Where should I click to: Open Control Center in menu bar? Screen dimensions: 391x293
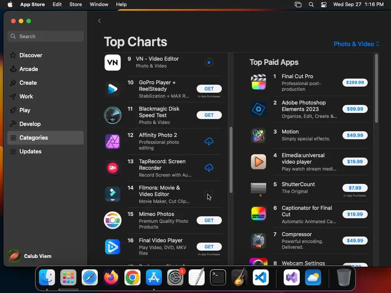(x=324, y=5)
